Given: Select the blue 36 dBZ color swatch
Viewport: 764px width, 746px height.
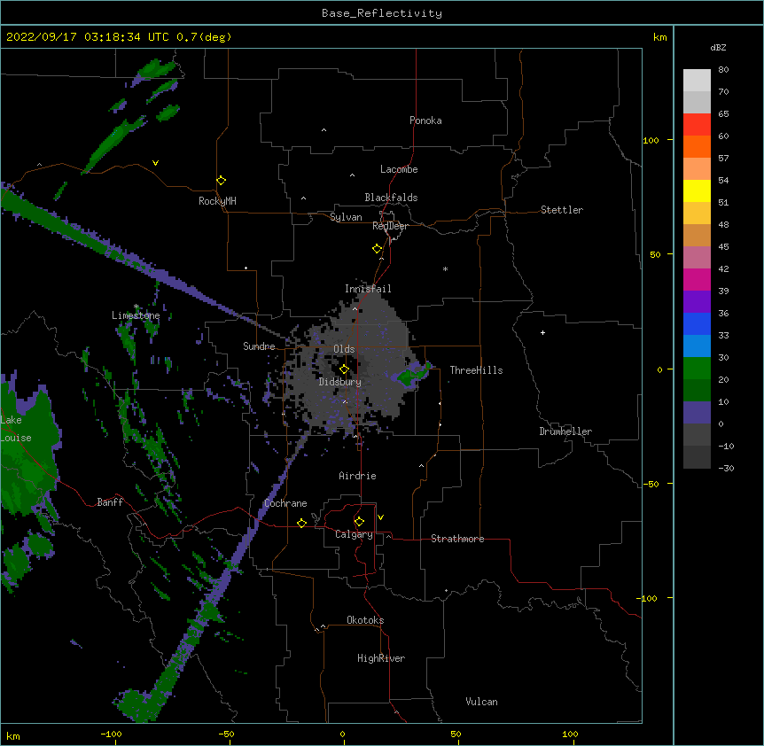Looking at the screenshot, I should coord(697,323).
